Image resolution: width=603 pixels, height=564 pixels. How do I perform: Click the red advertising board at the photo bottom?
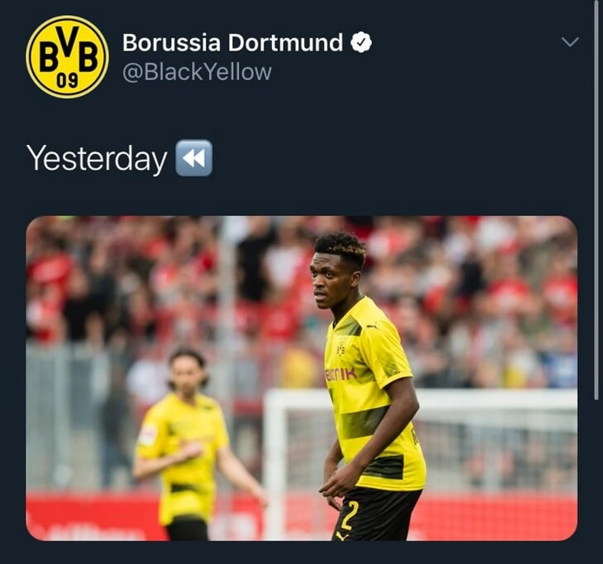(x=301, y=517)
